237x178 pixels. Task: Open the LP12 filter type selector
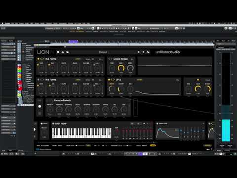click(x=118, y=80)
